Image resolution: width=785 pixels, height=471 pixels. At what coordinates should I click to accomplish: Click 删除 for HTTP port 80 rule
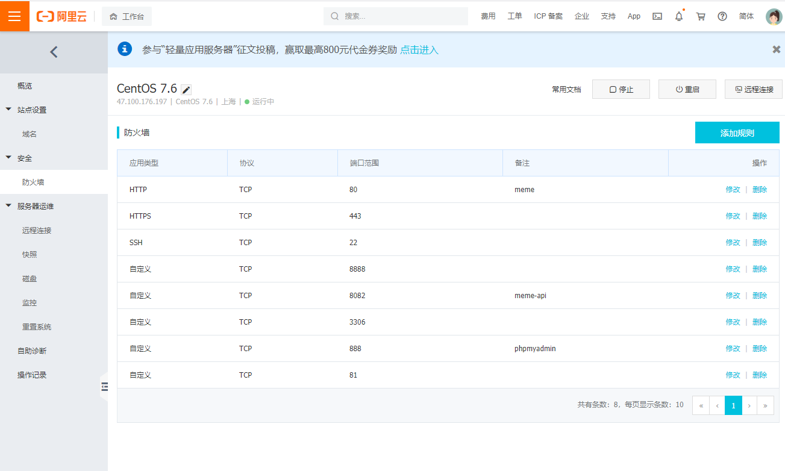[x=760, y=189]
